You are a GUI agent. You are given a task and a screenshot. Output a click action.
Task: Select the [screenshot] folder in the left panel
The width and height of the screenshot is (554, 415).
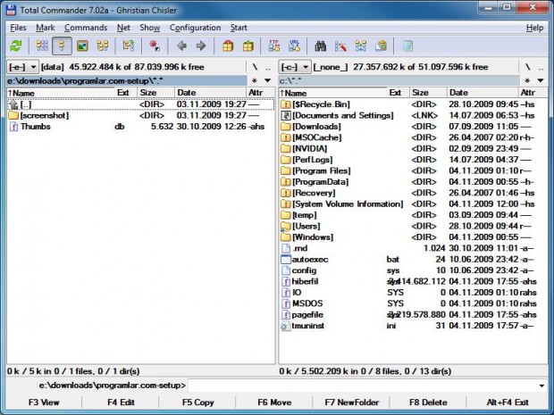[x=140, y=115]
